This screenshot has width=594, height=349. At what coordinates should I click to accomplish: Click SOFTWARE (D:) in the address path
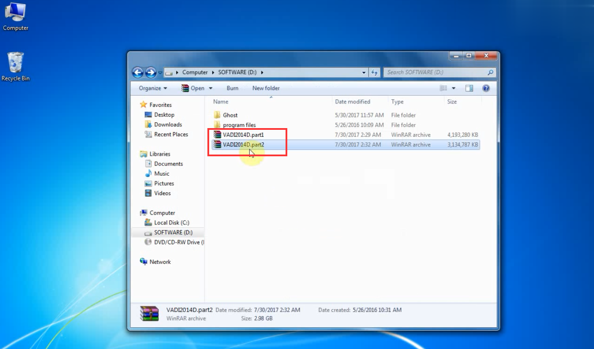[237, 72]
